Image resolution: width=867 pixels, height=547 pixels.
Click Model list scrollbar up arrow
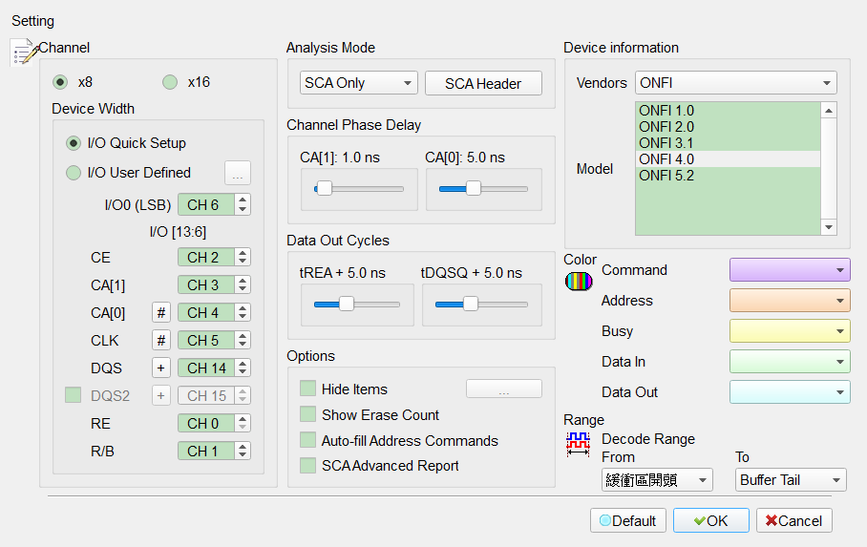pyautogui.click(x=828, y=111)
